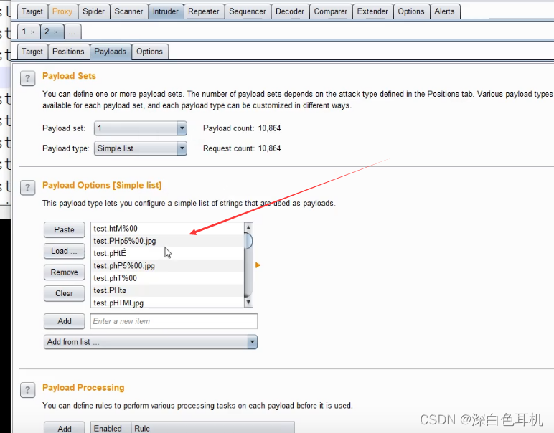This screenshot has width=554, height=433.
Task: Select payload test.phT%00
Action: 167,278
